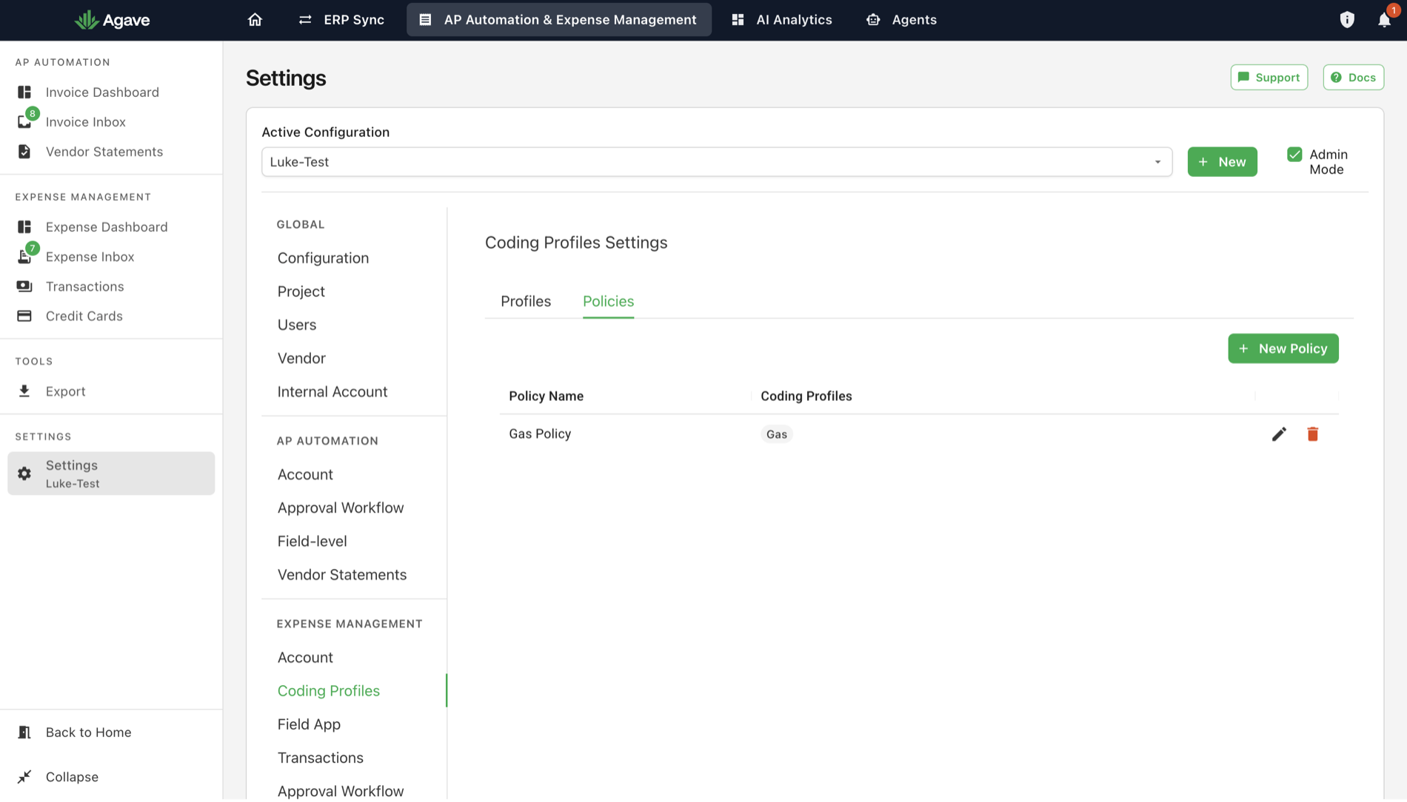Click the Invoice Dashboard icon
Image resolution: width=1407 pixels, height=802 pixels.
[x=24, y=92]
